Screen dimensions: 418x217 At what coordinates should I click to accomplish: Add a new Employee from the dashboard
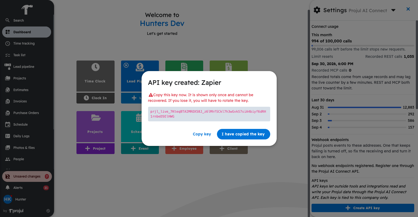point(184,149)
